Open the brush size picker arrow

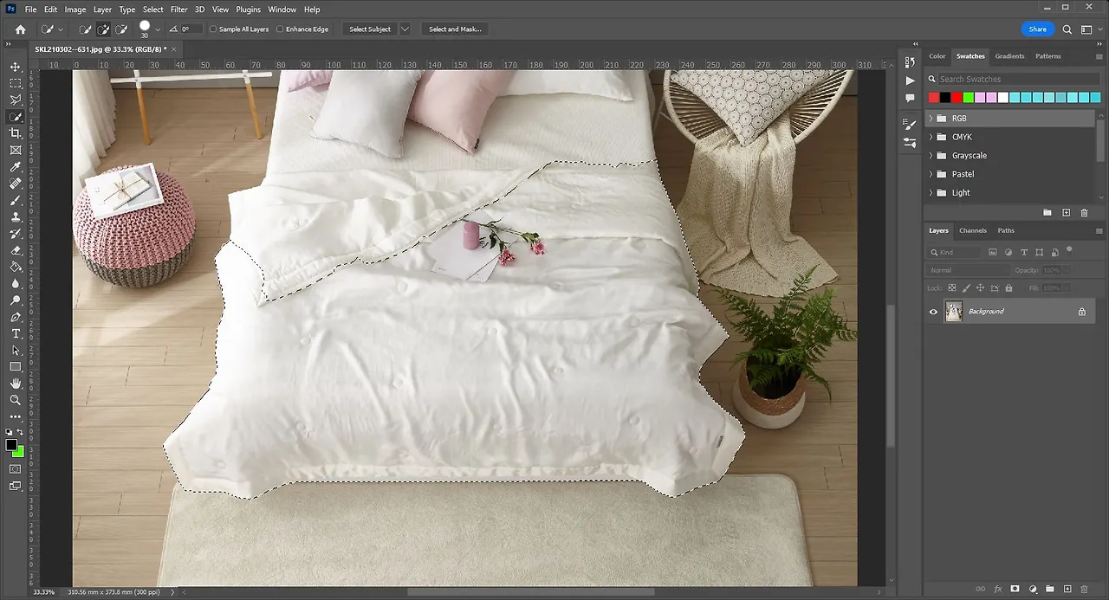pos(158,29)
